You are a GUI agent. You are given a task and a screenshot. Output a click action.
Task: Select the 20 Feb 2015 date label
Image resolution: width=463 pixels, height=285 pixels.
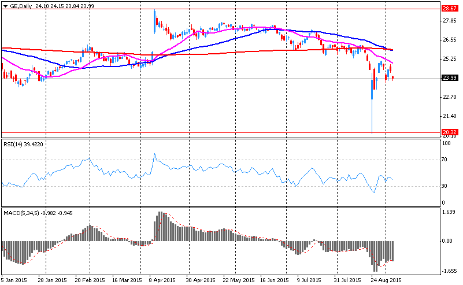tap(90, 280)
